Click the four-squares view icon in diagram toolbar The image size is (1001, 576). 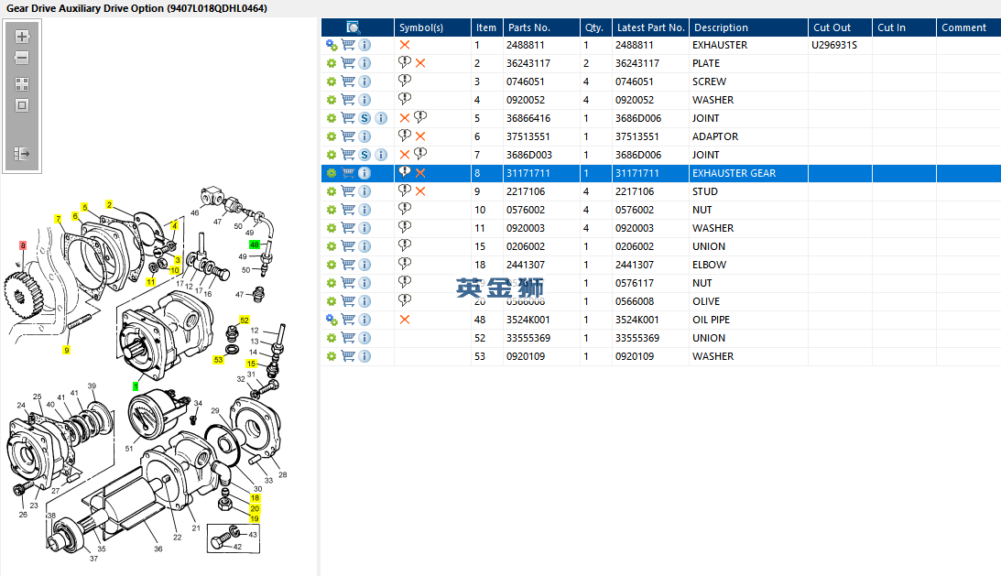[x=22, y=84]
